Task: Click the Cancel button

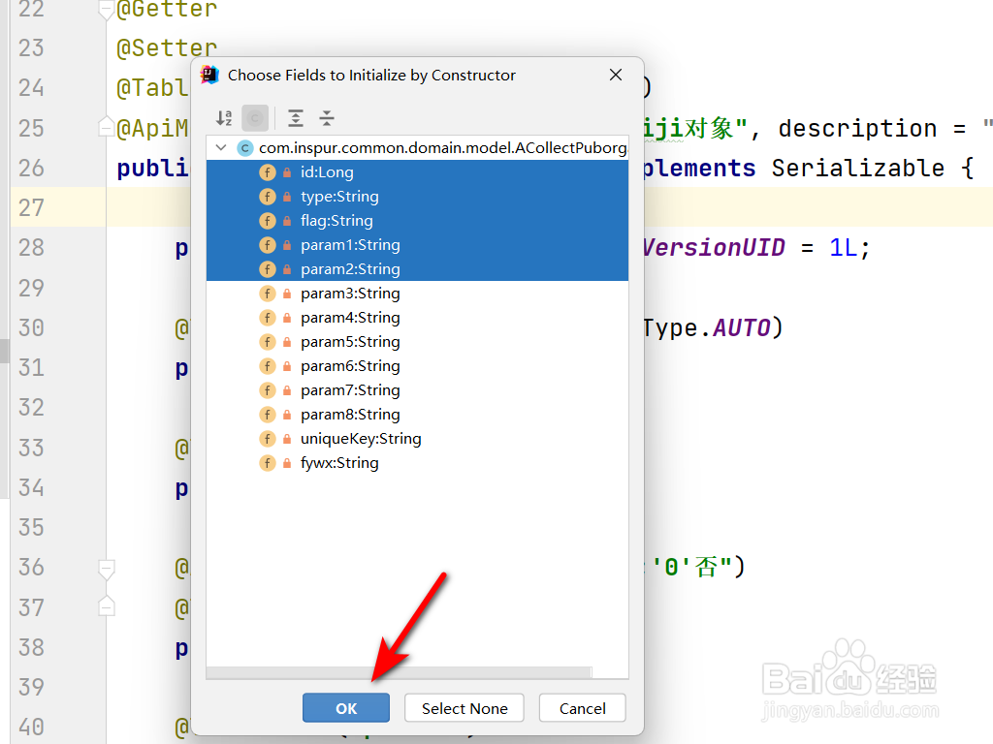Action: pos(582,708)
